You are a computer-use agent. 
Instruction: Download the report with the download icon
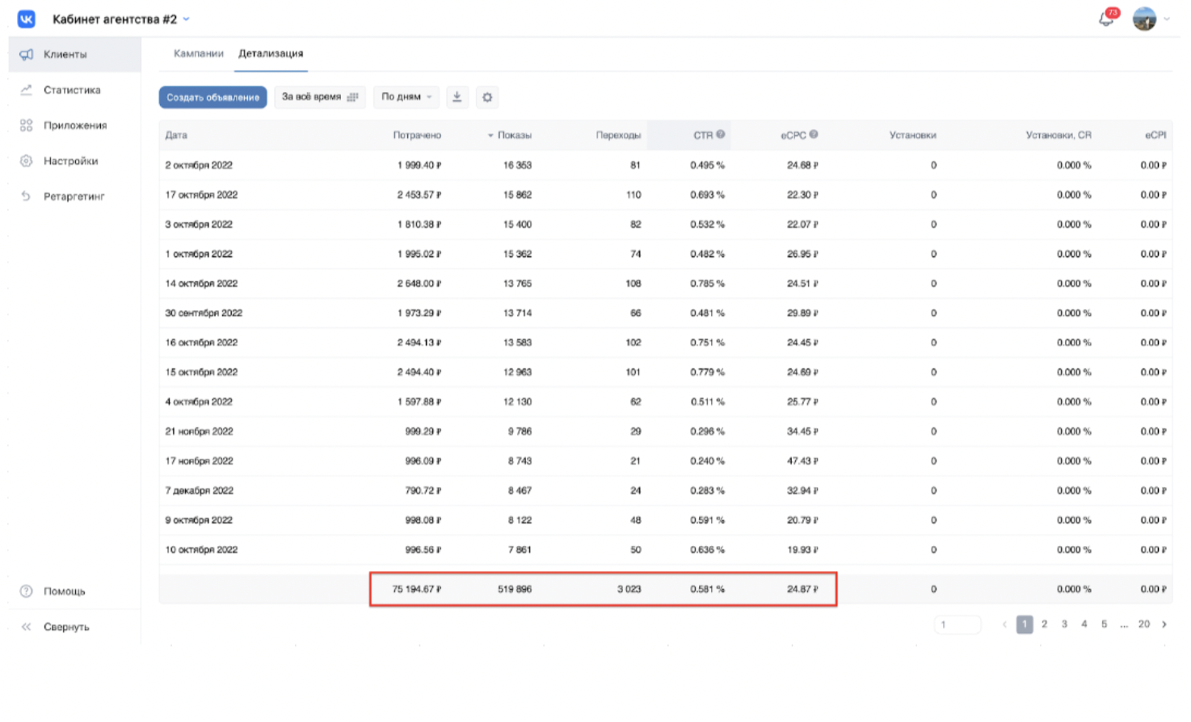point(457,97)
